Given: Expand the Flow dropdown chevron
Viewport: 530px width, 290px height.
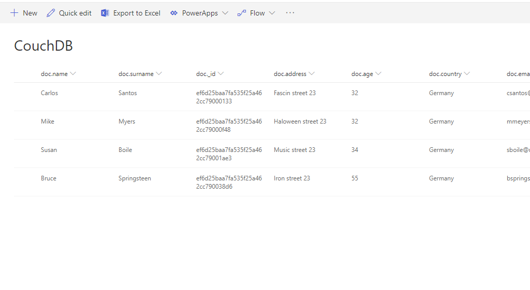Looking at the screenshot, I should click(272, 13).
